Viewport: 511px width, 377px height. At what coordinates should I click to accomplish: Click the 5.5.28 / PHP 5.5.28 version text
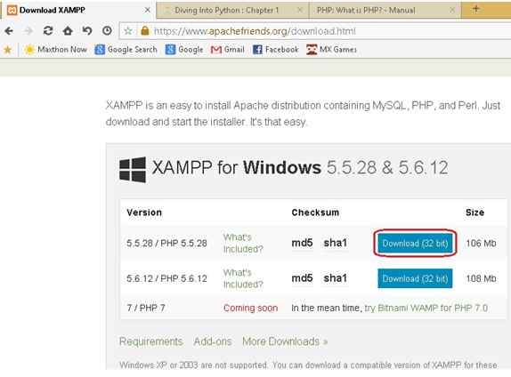click(x=166, y=244)
